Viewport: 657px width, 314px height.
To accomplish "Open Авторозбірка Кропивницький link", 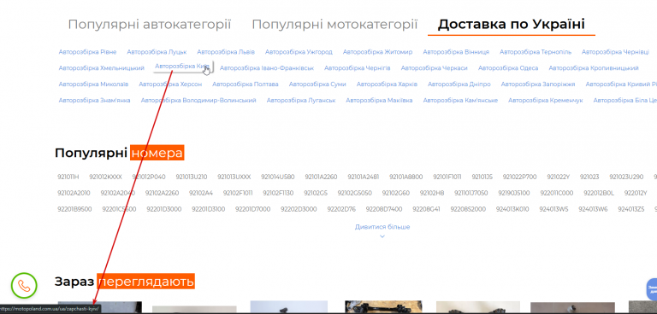I will click(594, 67).
